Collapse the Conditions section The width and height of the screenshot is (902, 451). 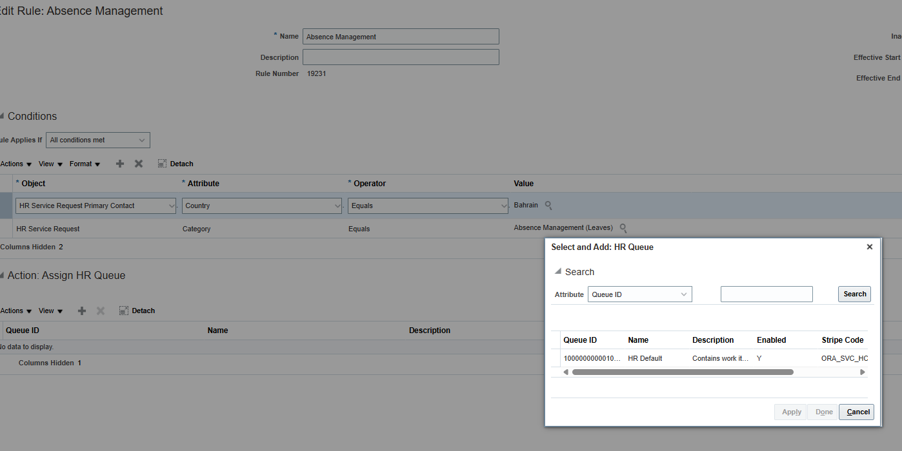[x=2, y=116]
